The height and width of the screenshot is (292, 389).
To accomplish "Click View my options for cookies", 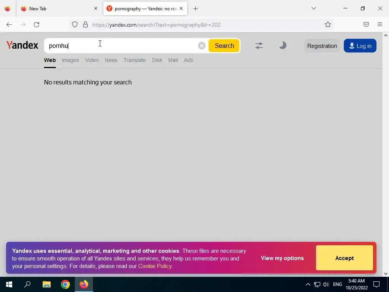I will coord(282,258).
